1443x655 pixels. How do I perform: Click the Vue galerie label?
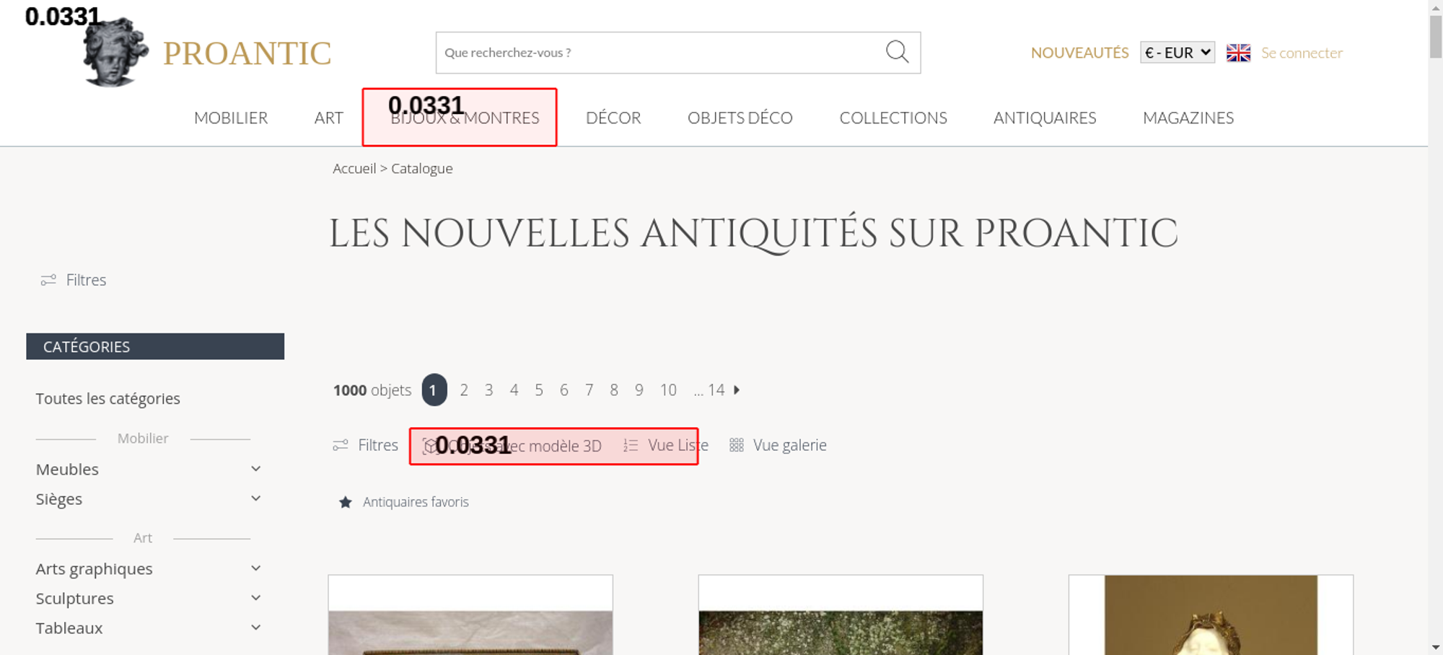[790, 445]
